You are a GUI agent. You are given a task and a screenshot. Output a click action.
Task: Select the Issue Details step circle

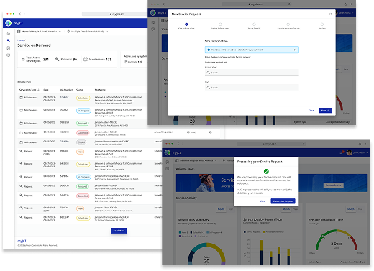pos(254,24)
